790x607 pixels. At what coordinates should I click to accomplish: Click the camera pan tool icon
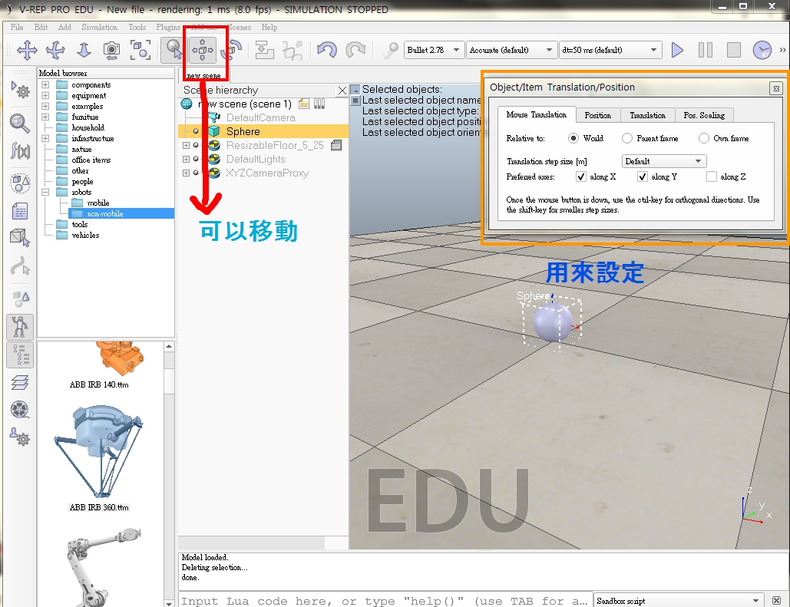point(28,51)
